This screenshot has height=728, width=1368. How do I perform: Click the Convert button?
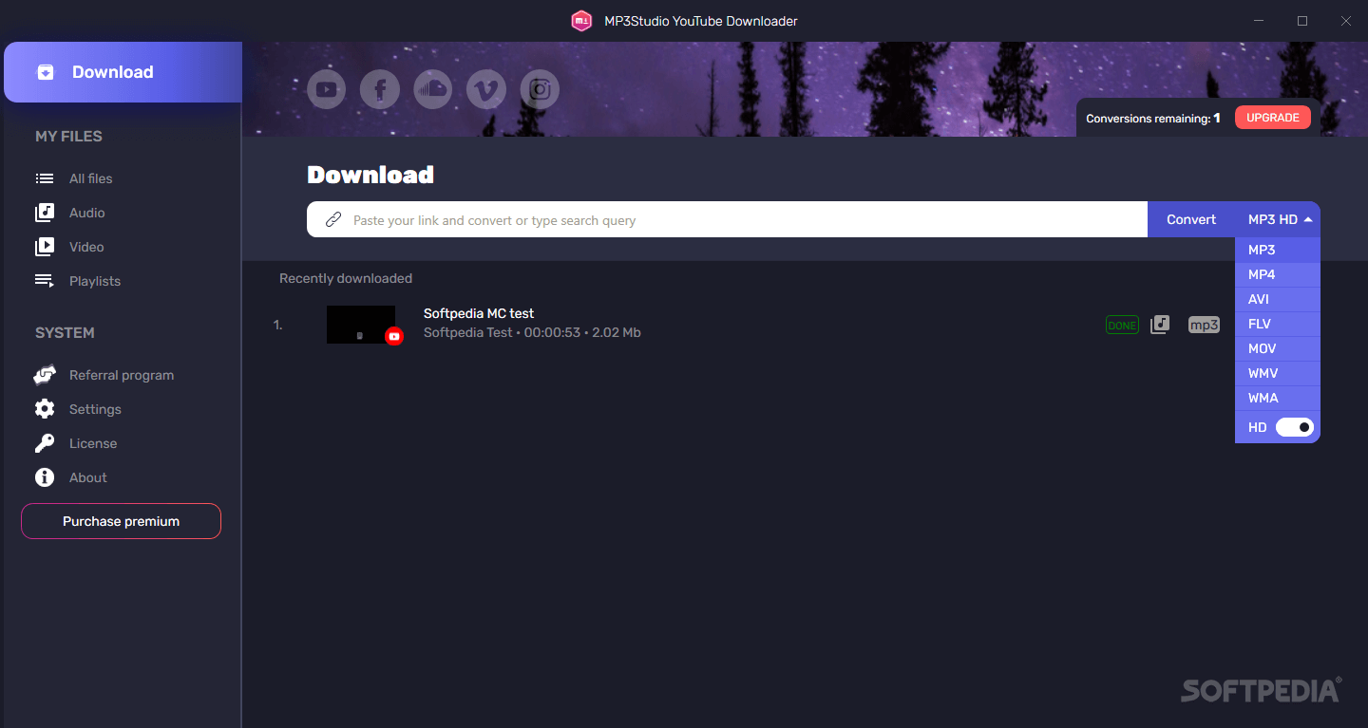[1191, 219]
